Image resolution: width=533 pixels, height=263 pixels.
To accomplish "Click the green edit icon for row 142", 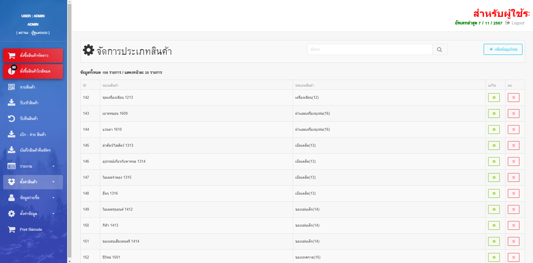I will coord(494,98).
